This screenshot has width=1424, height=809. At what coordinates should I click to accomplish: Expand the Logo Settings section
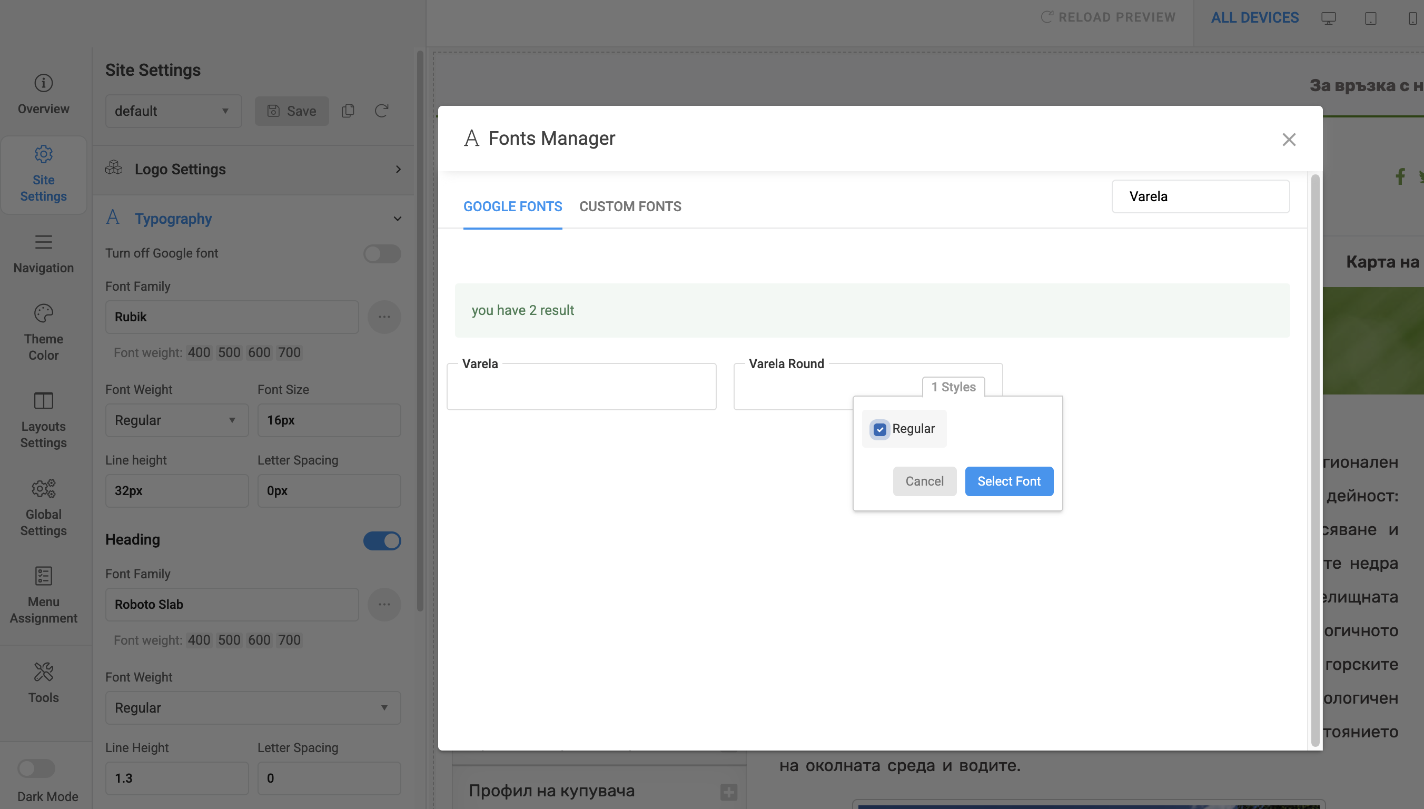[253, 170]
